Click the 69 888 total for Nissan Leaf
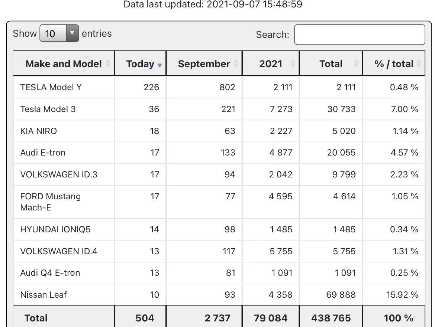Viewport: 435px width, 327px height. [x=341, y=294]
